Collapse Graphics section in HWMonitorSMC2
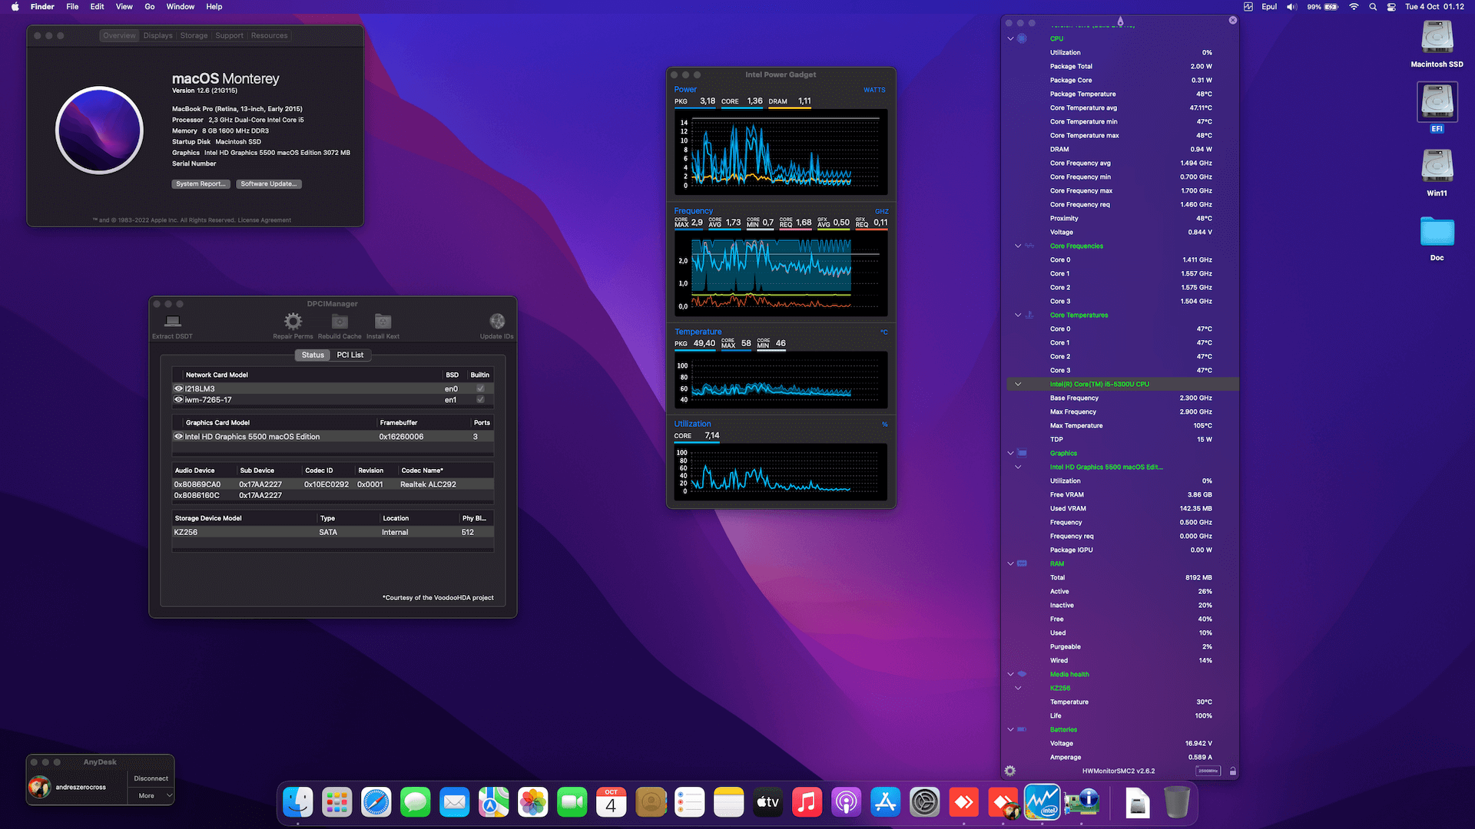Screen dimensions: 1475x829 coord(1010,453)
